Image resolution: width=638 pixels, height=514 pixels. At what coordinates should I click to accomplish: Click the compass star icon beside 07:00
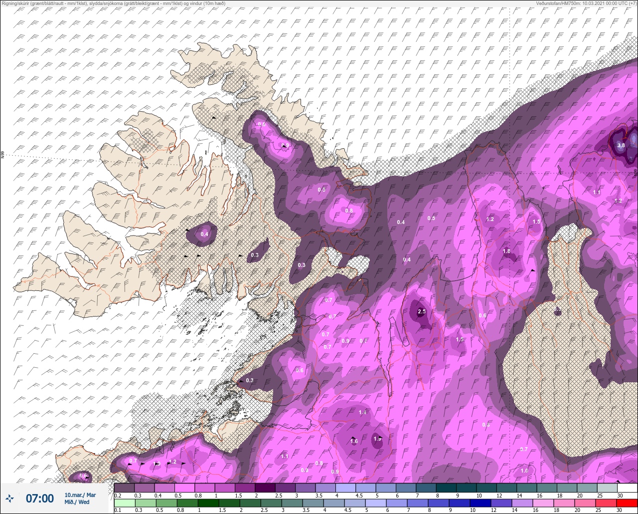pyautogui.click(x=9, y=498)
